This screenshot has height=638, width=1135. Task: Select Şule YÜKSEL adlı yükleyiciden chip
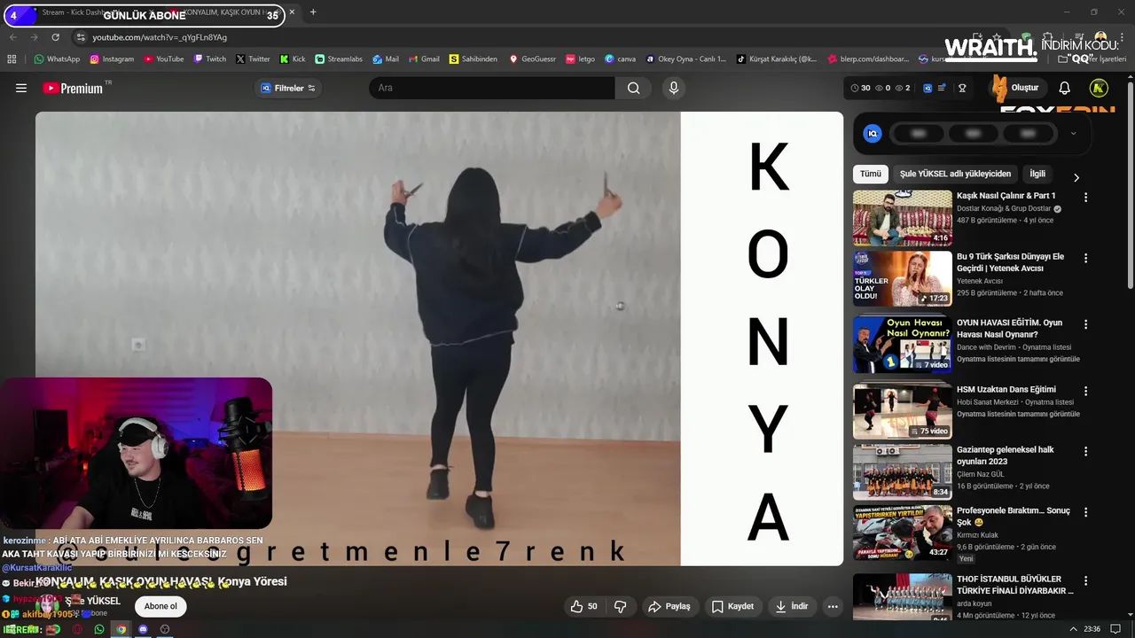(955, 174)
